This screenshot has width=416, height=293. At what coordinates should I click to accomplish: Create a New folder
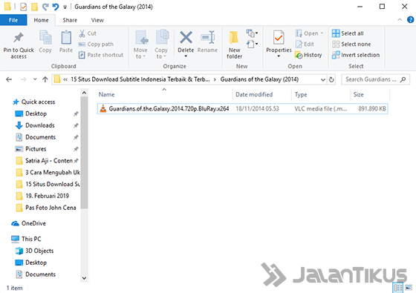click(x=234, y=45)
